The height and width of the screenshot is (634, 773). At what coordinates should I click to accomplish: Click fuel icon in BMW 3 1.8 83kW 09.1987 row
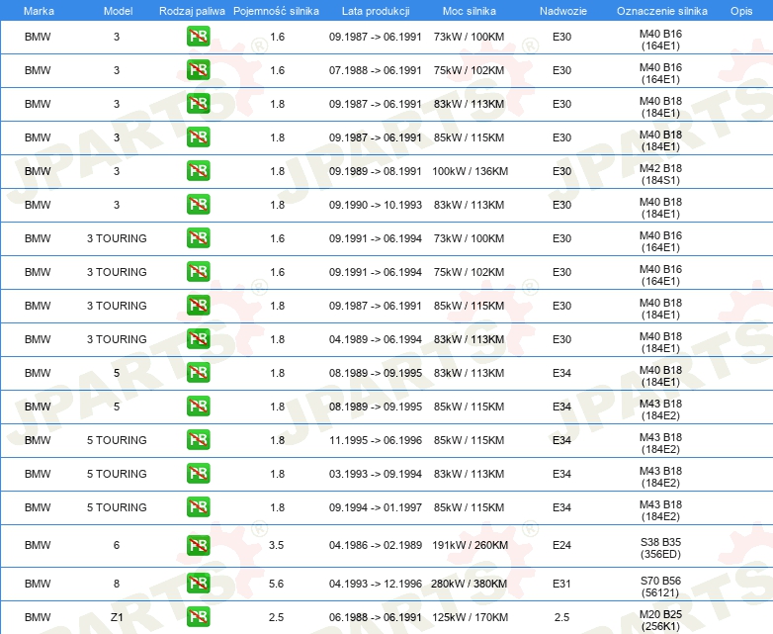point(198,104)
